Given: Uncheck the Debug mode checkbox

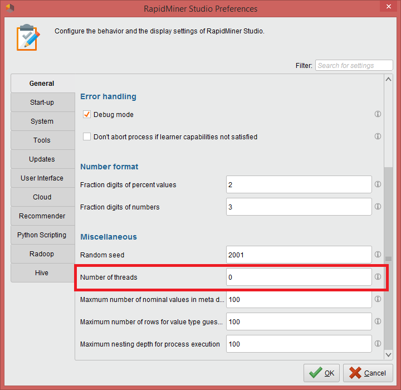Looking at the screenshot, I should click(87, 114).
